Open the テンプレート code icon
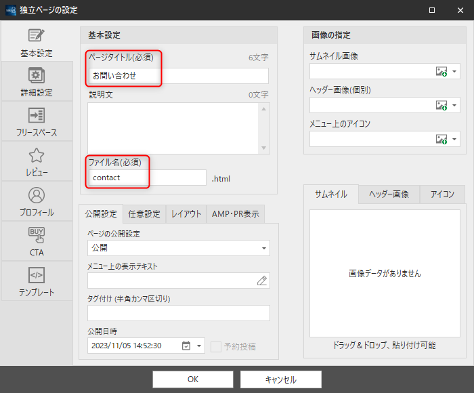 36,281
